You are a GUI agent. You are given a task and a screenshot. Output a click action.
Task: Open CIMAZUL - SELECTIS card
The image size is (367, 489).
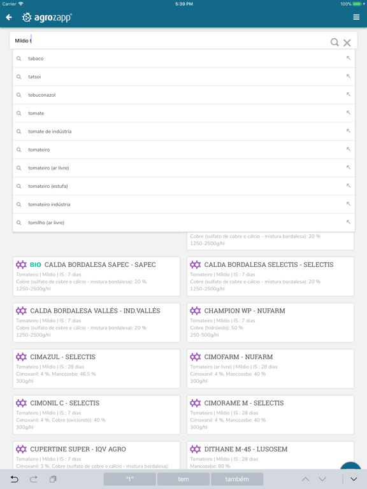click(x=96, y=369)
